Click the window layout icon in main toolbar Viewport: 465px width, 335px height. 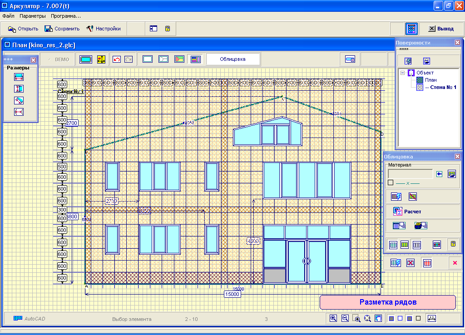pos(153,29)
